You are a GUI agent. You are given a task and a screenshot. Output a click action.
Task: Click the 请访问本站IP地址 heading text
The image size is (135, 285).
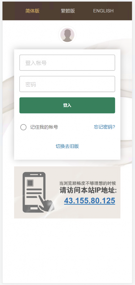88,191
